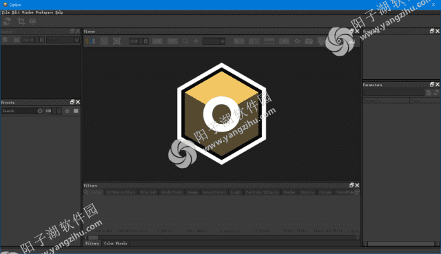Click the document icon in Parameters panel

429,93
